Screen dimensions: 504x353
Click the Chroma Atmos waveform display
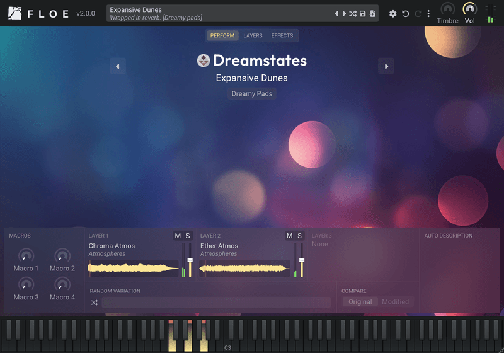[133, 268]
